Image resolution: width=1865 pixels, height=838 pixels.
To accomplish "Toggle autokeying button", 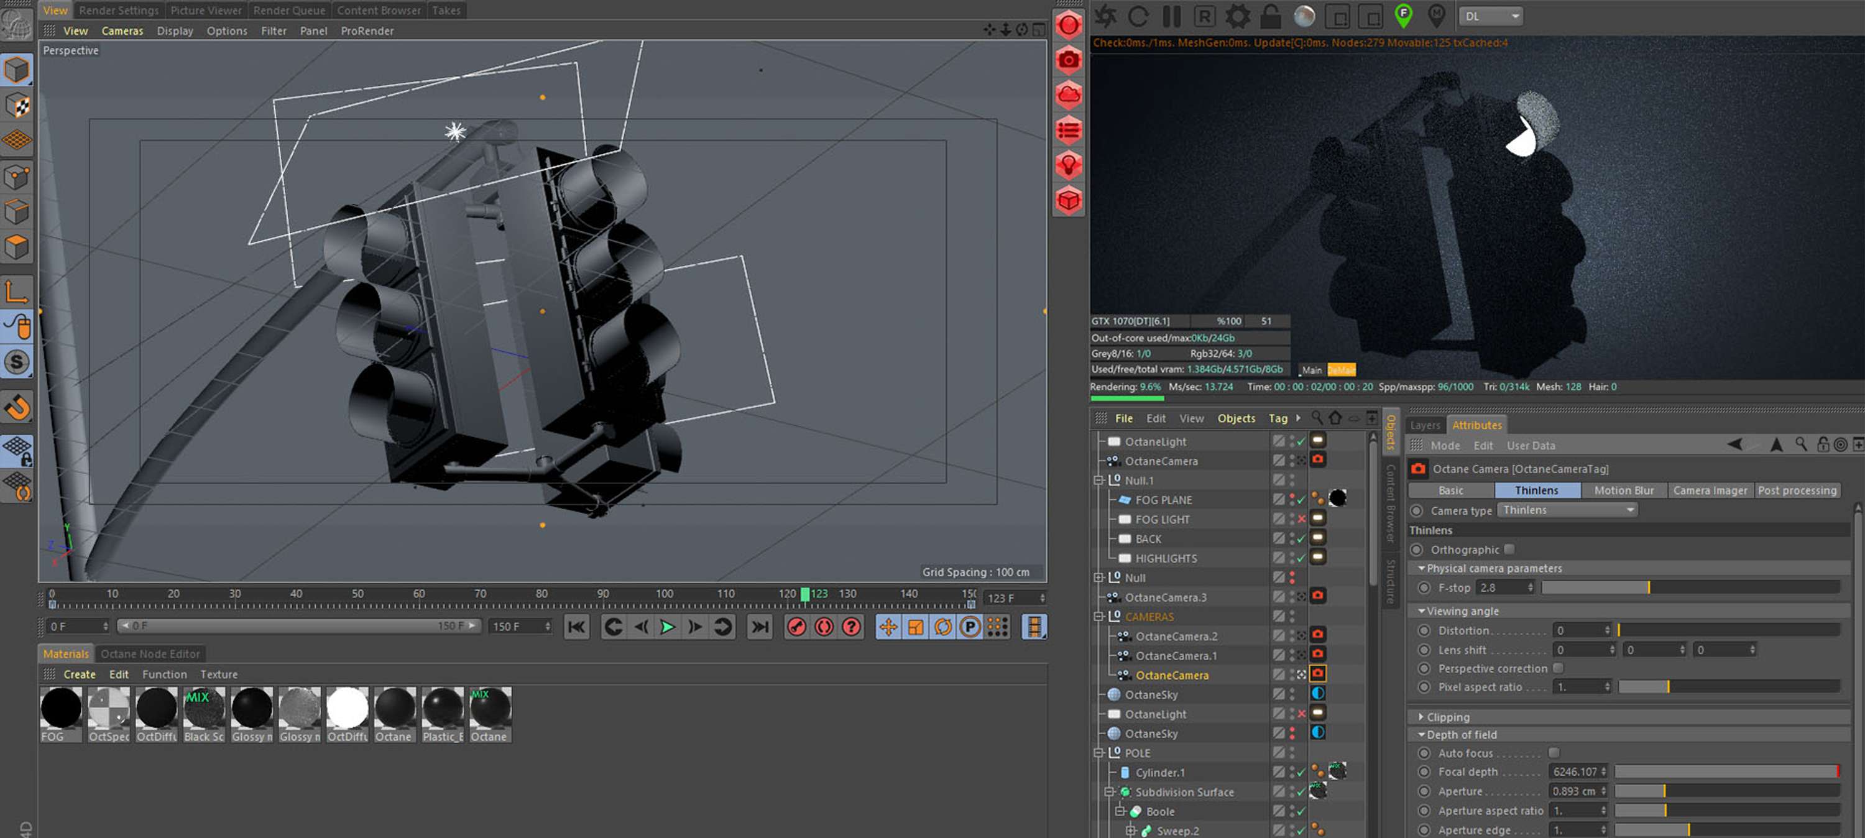I will tap(824, 627).
